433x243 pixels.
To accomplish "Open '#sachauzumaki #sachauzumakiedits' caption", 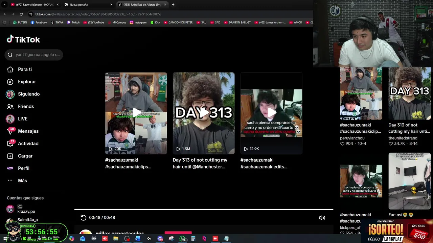I will 264,163.
